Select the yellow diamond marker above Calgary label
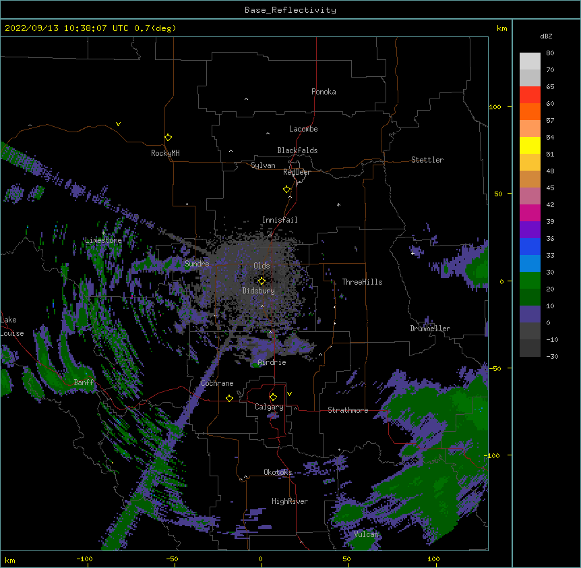Image resolution: width=581 pixels, height=568 pixels. click(x=273, y=397)
